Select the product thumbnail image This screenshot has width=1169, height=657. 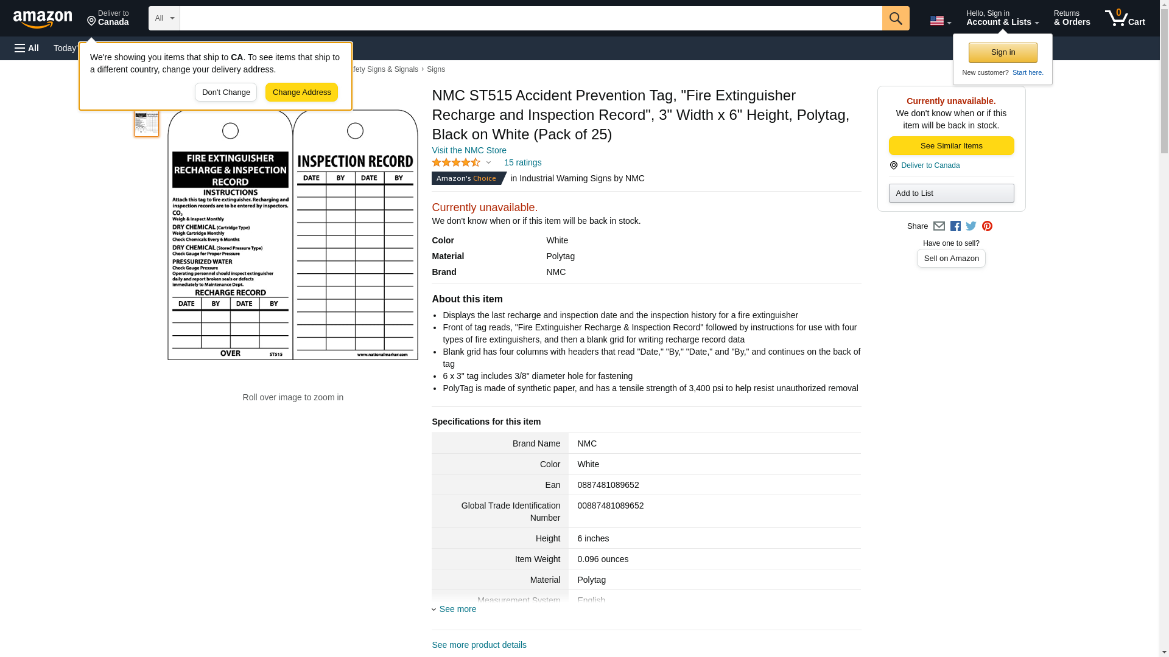point(147,123)
